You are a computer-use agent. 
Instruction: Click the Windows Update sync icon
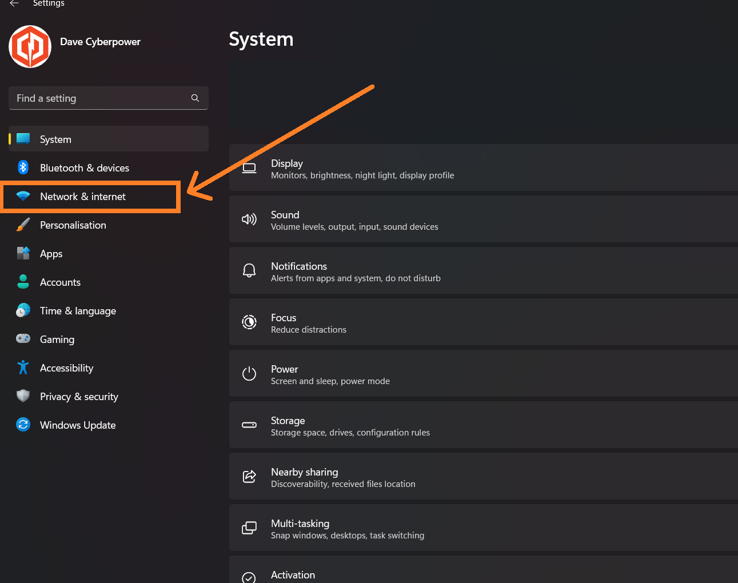click(23, 425)
